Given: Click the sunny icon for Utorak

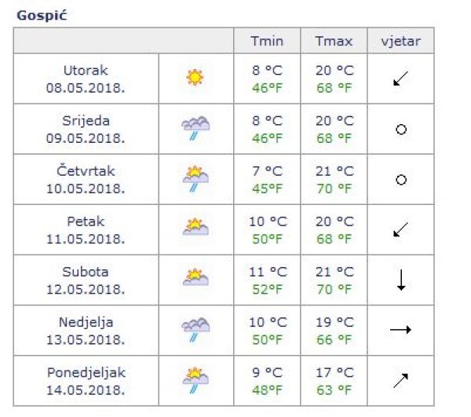Looking at the screenshot, I should point(195,78).
